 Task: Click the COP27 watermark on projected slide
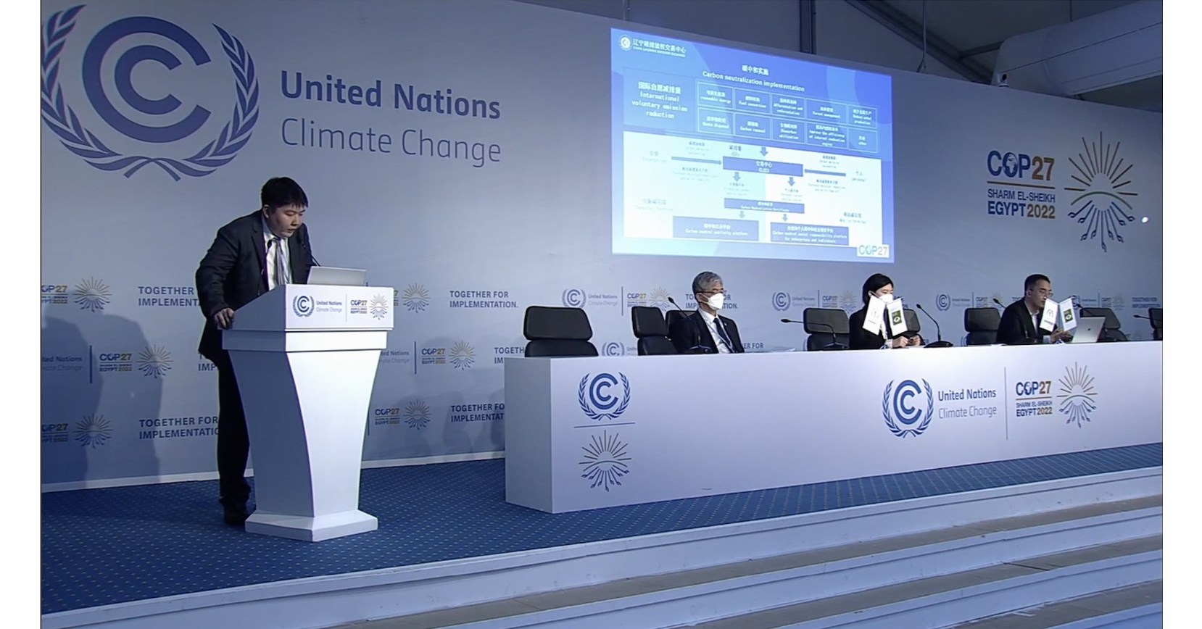[x=872, y=251]
